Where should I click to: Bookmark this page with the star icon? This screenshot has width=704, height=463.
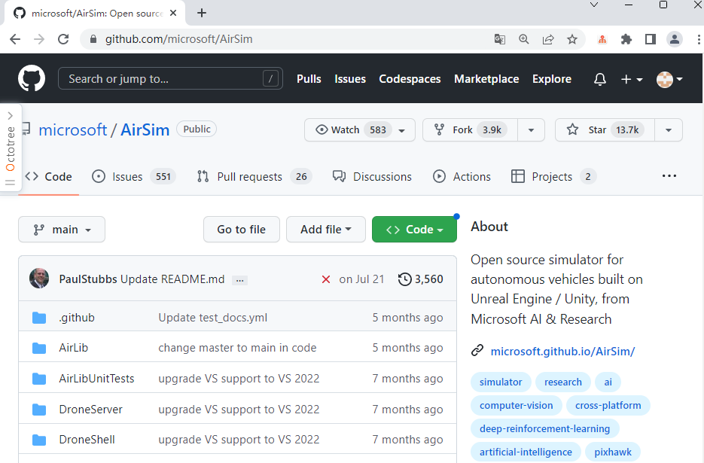click(572, 39)
